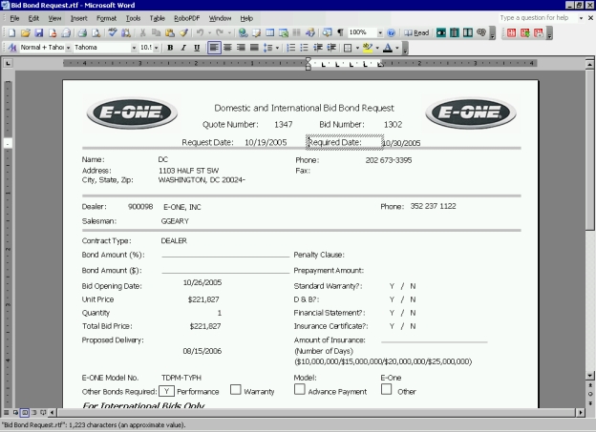596x432 pixels.
Task: Apply yellow Highlight color button
Action: (x=367, y=48)
